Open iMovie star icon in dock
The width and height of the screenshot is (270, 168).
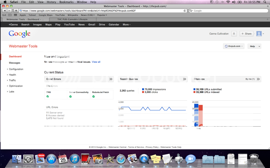click(x=109, y=159)
